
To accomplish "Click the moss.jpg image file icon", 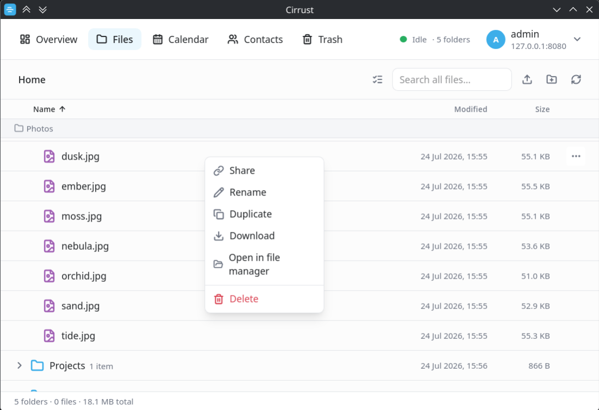I will [x=49, y=216].
